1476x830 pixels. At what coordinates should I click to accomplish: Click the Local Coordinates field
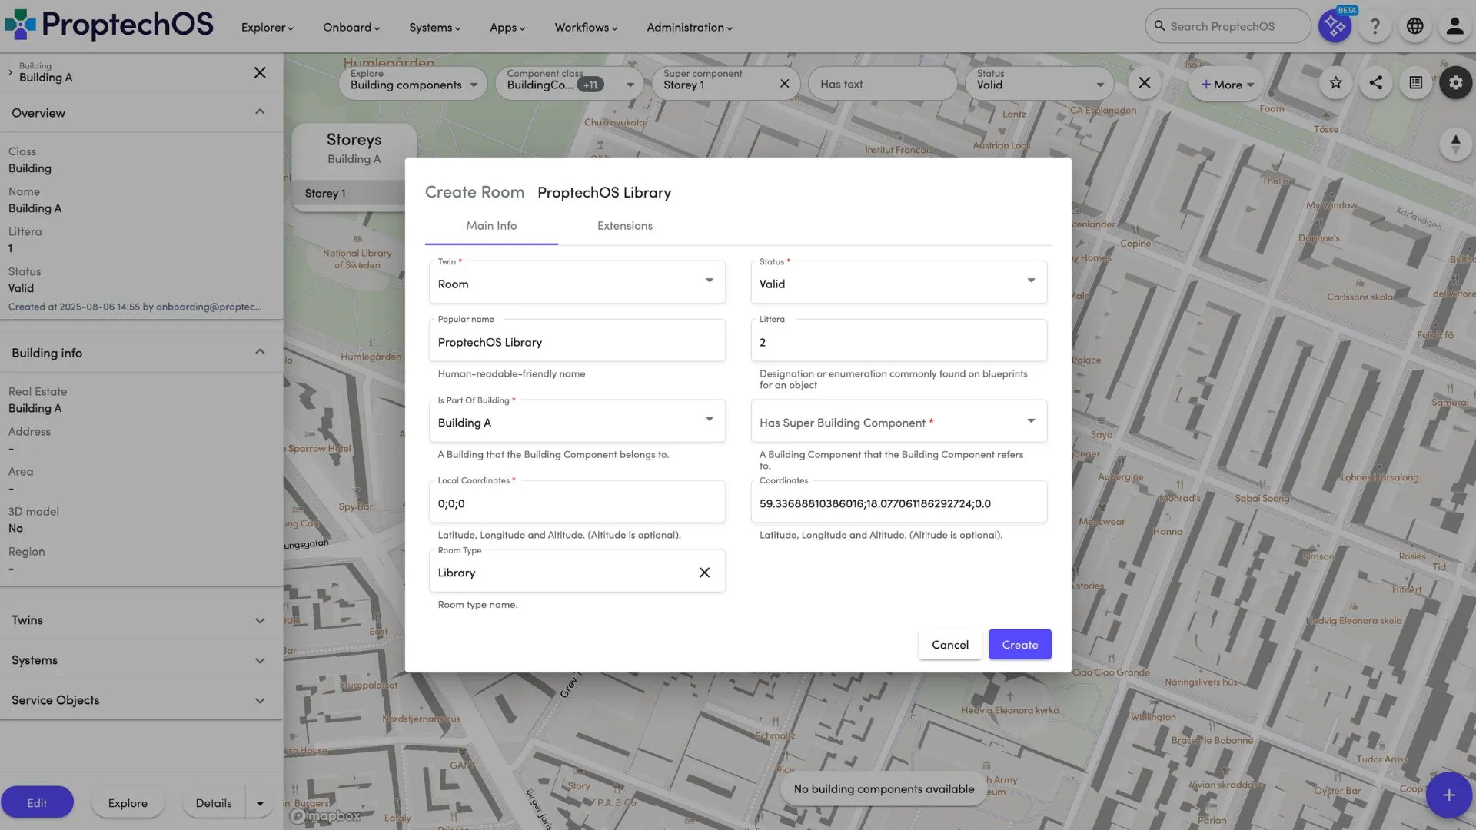[577, 503]
